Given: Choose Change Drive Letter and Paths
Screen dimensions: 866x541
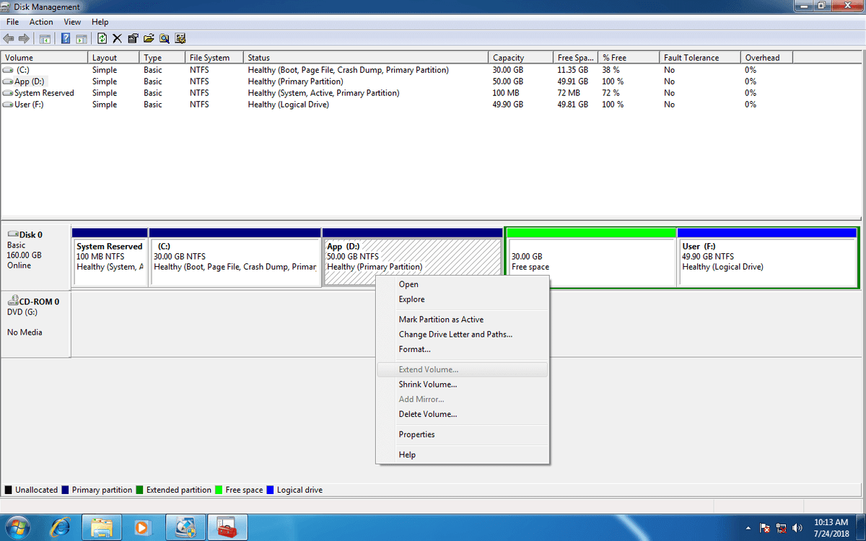Looking at the screenshot, I should (x=455, y=334).
